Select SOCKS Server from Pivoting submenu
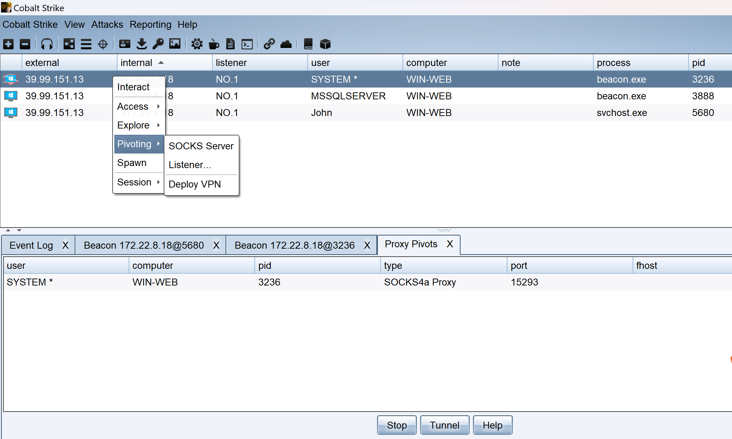Image resolution: width=732 pixels, height=439 pixels. (201, 146)
